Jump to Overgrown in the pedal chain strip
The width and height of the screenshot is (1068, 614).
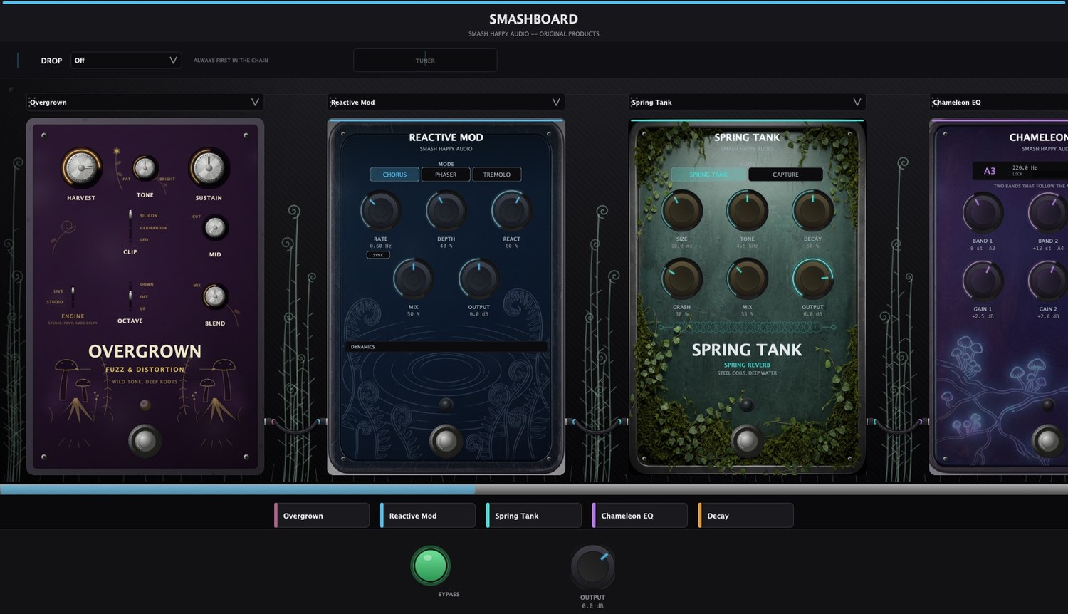pyautogui.click(x=322, y=516)
